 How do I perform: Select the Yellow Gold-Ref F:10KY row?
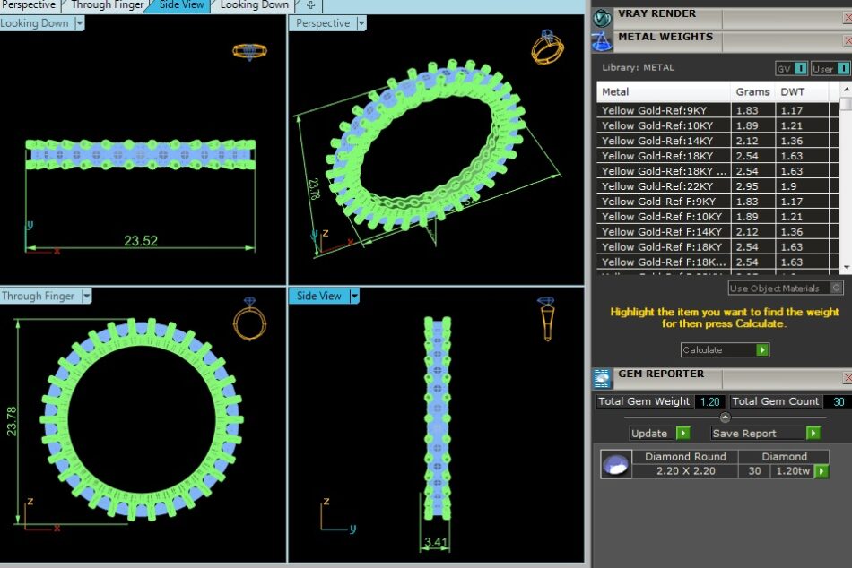click(x=717, y=217)
